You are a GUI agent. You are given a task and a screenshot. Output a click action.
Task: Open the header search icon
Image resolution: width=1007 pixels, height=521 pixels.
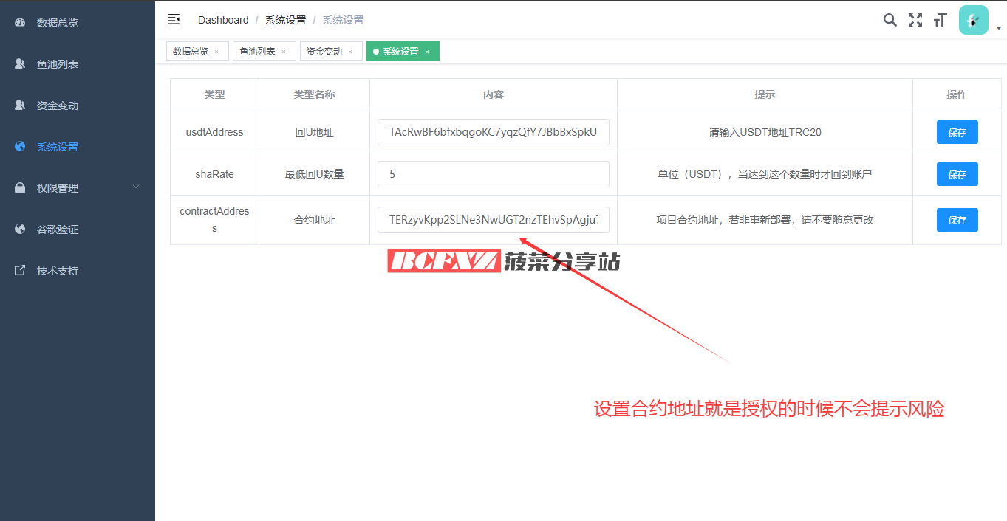890,20
